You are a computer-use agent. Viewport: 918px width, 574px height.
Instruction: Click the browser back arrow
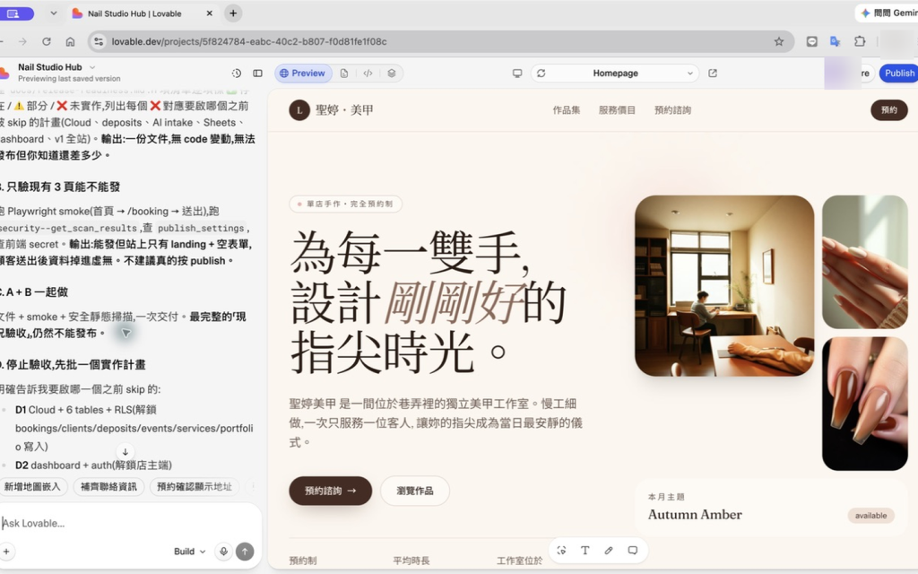pyautogui.click(x=2, y=41)
